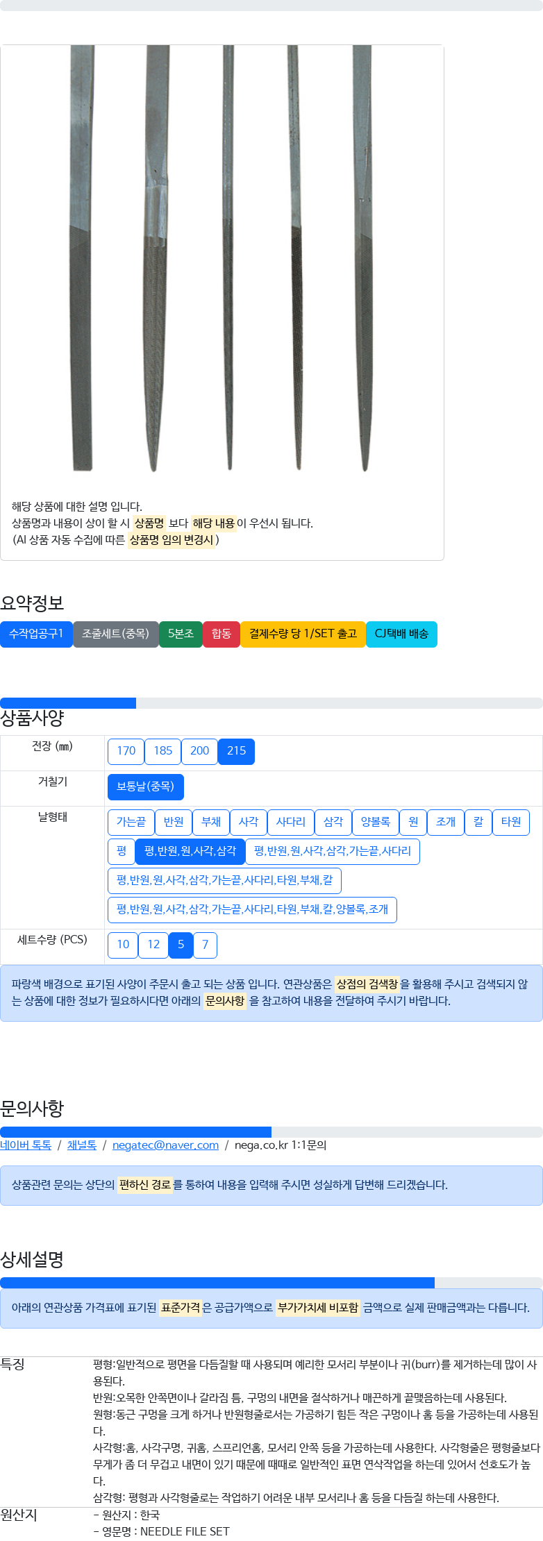This screenshot has width=543, height=1541.
Task: Open the 네이버 톡톡 inquiry link
Action: pos(26,1145)
